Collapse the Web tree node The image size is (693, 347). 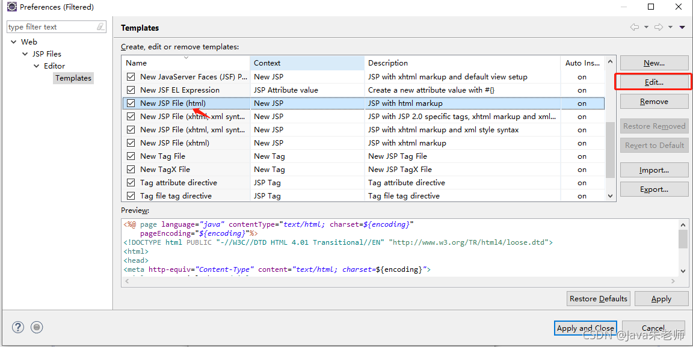pyautogui.click(x=14, y=42)
